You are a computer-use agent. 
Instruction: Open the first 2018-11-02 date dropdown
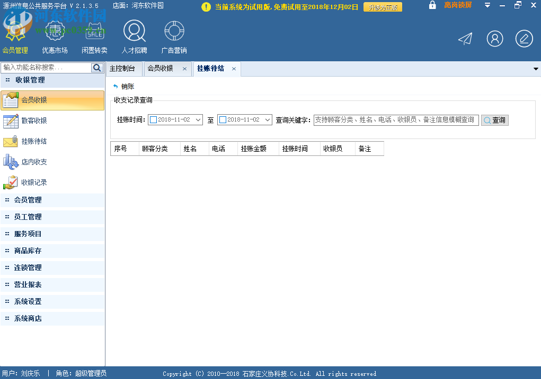coord(198,119)
